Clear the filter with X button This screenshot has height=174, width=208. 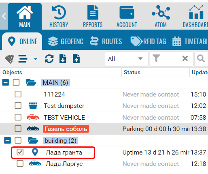click(185, 59)
